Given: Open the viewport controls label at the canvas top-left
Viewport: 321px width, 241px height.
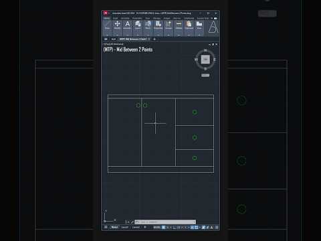Looking at the screenshot, I should tap(113, 44).
